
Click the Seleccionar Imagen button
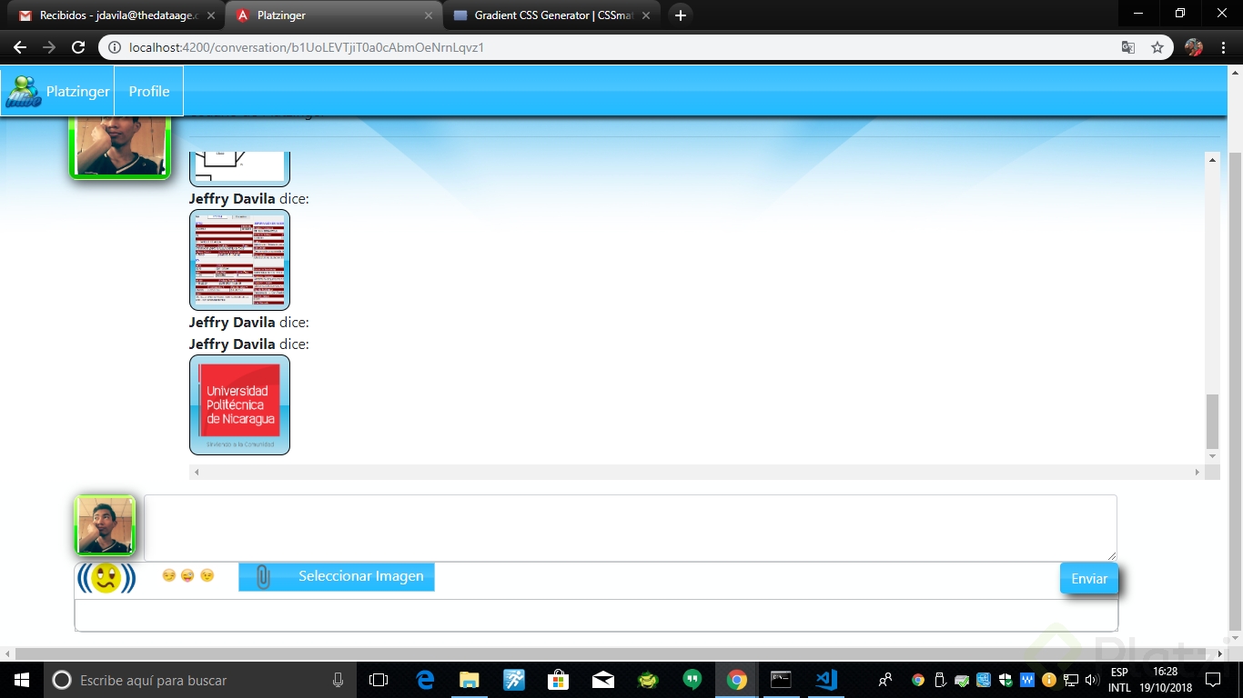[x=337, y=576]
